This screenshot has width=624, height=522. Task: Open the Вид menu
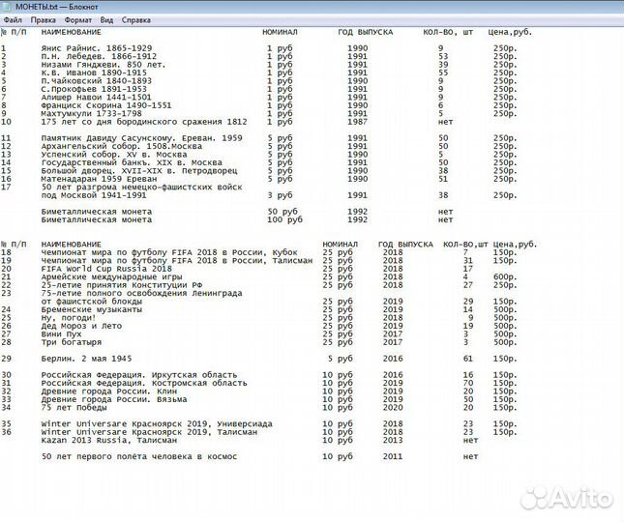(106, 19)
